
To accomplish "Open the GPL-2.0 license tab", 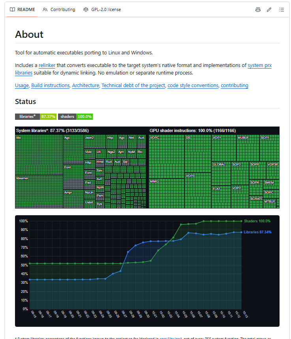I will tap(102, 9).
